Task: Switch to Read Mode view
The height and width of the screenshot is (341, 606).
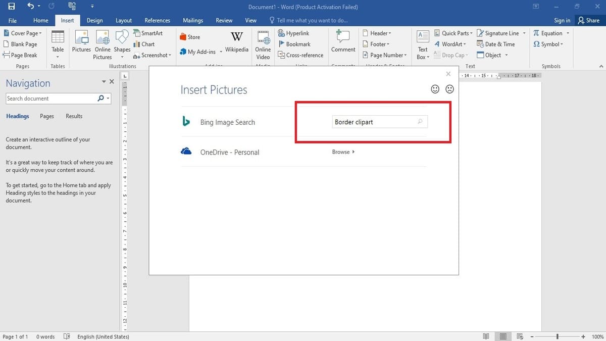Action: click(486, 336)
